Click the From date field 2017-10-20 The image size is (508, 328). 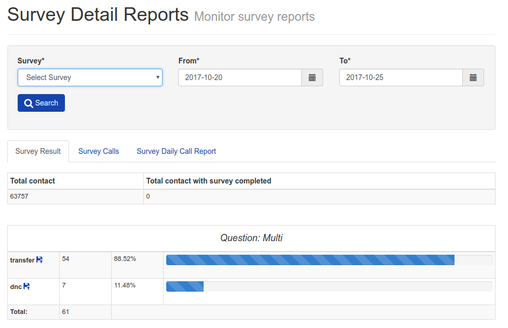tap(240, 77)
